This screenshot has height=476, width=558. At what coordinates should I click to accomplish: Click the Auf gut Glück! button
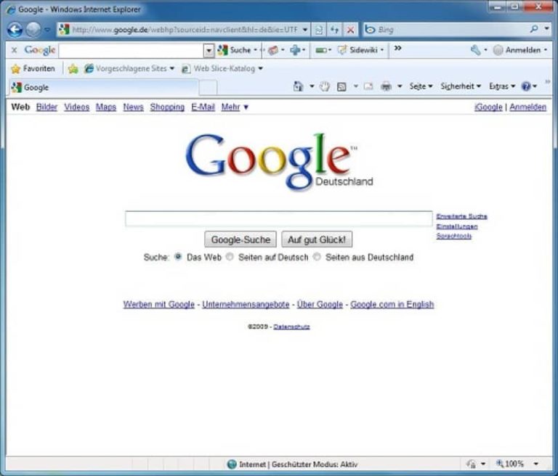tap(317, 239)
